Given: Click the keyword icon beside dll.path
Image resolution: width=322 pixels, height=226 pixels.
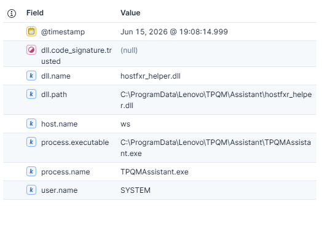Looking at the screenshot, I should click(x=31, y=94).
